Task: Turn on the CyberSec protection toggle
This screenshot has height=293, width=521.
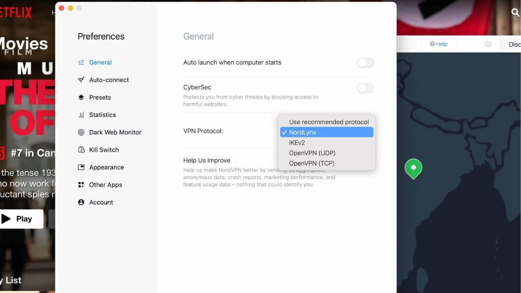Action: point(365,88)
